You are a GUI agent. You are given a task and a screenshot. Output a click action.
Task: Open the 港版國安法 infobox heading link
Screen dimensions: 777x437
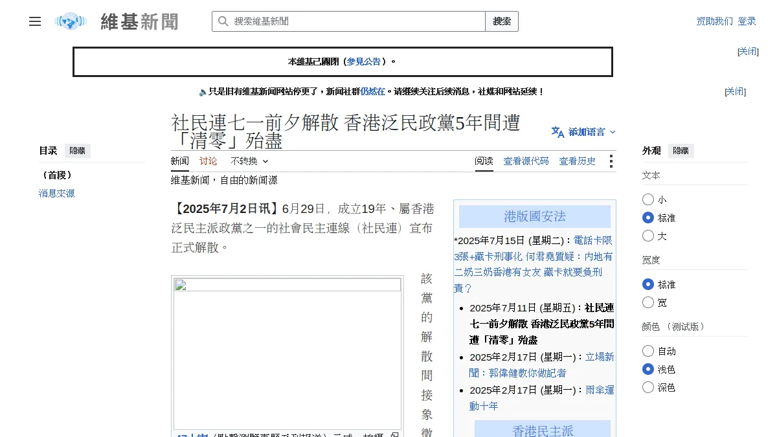coord(535,216)
